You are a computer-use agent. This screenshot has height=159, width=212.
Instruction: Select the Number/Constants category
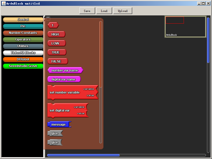pyautogui.click(x=23, y=33)
